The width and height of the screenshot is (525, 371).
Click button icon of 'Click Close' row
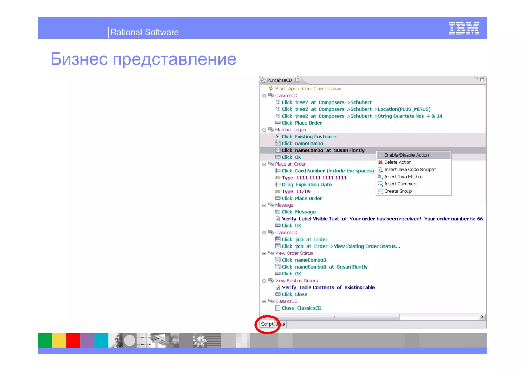278,294
